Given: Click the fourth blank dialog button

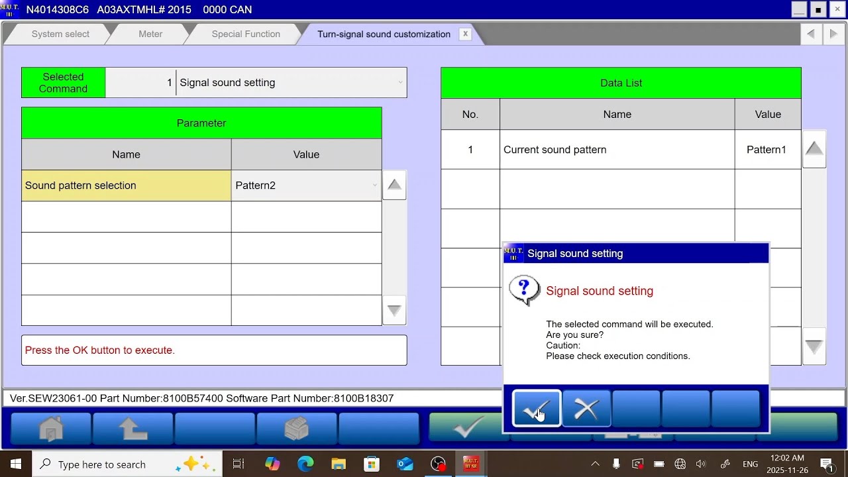Looking at the screenshot, I should [686, 409].
